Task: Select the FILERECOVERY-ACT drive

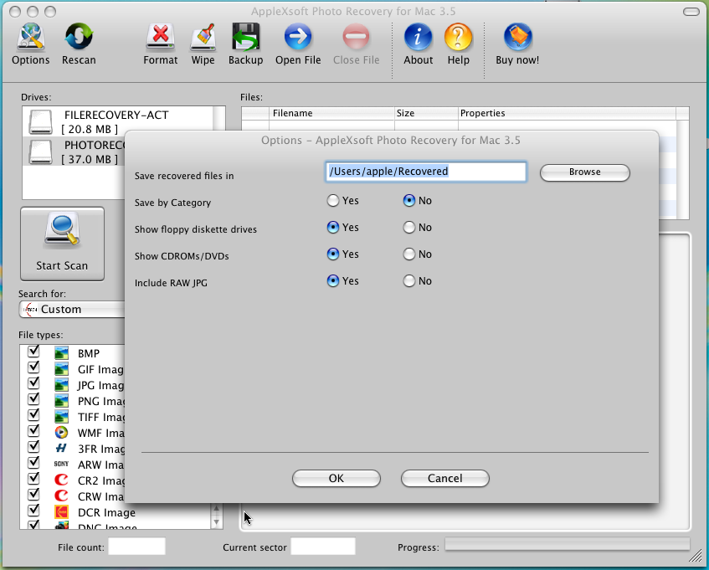Action: click(x=117, y=122)
